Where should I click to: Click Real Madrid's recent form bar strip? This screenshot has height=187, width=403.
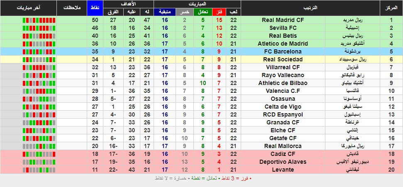click(x=39, y=20)
